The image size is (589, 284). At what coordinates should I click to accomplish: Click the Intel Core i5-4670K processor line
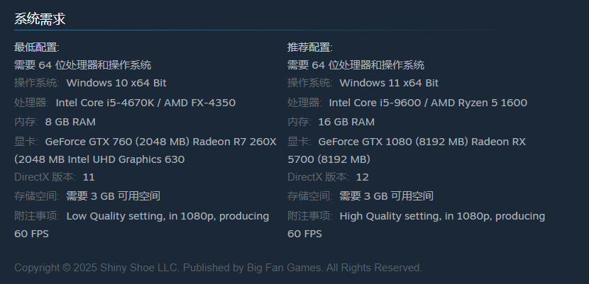click(x=145, y=103)
